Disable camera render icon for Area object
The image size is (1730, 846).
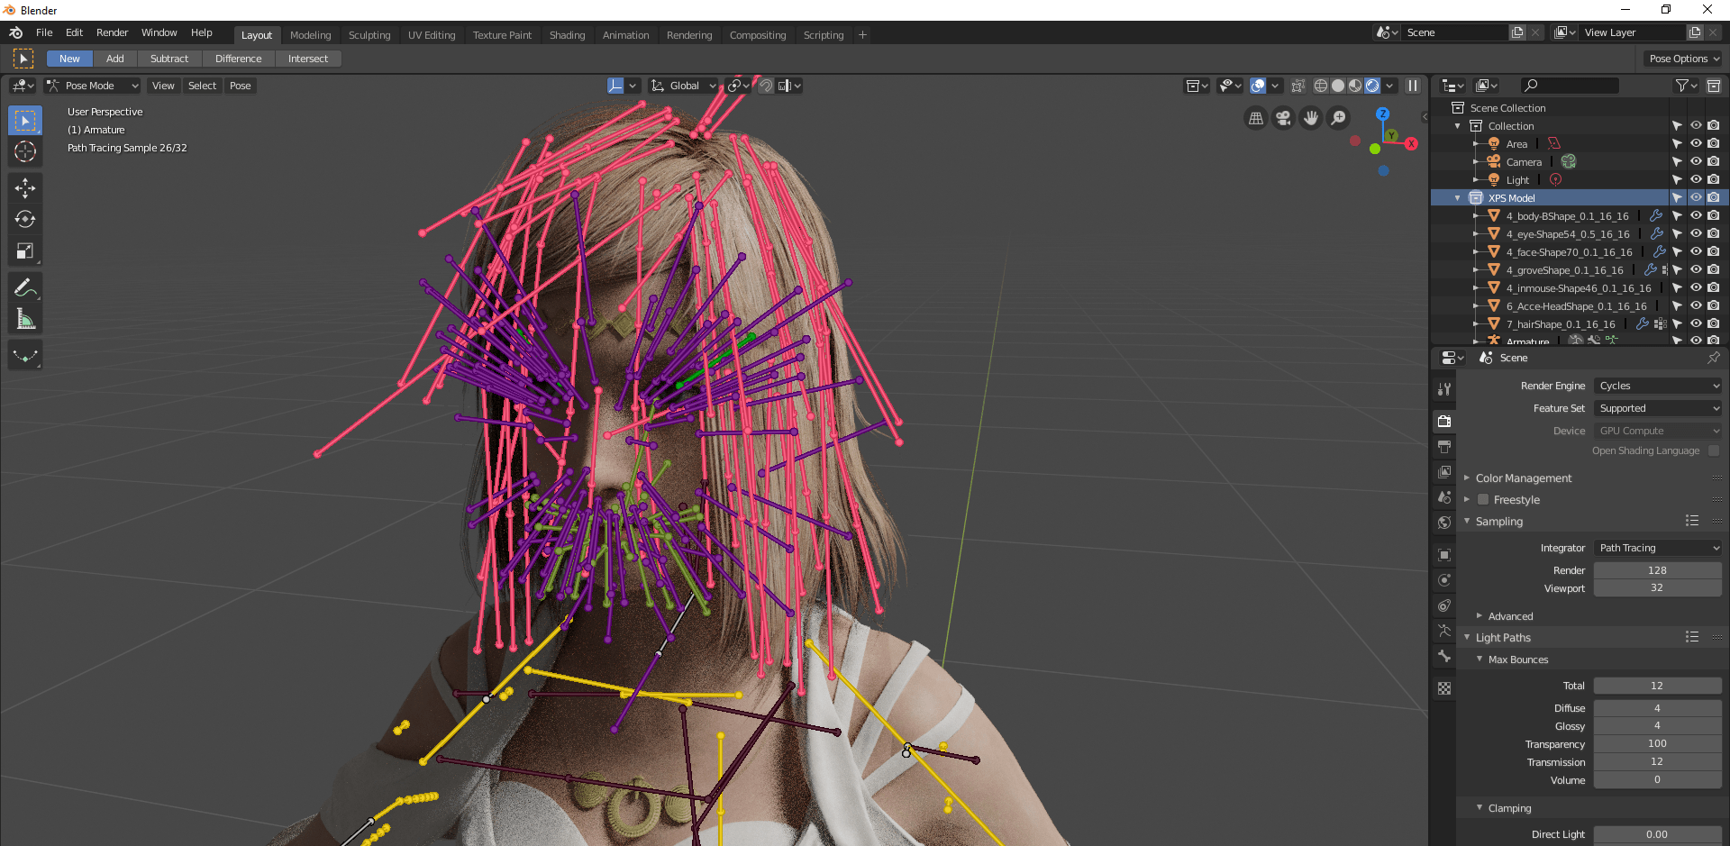pyautogui.click(x=1714, y=143)
